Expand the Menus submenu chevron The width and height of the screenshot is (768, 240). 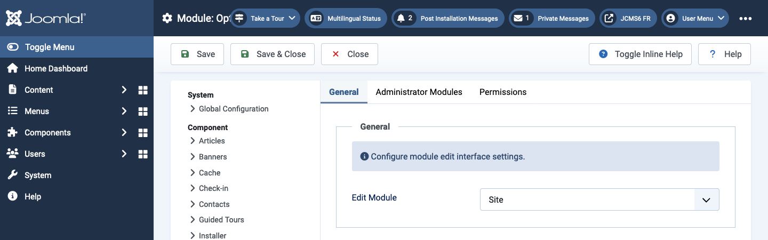pos(124,111)
